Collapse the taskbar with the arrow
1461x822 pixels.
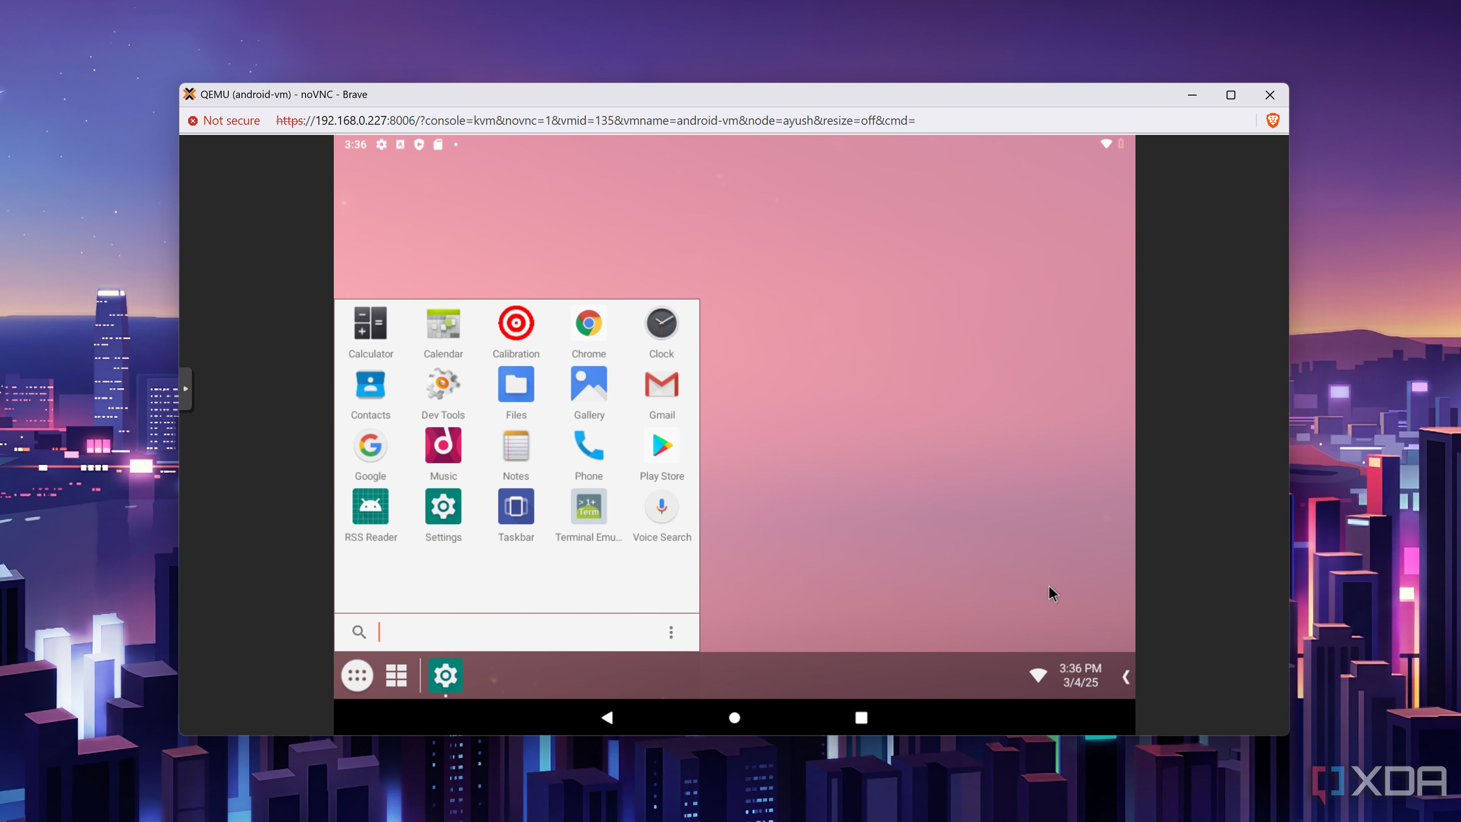click(1126, 676)
